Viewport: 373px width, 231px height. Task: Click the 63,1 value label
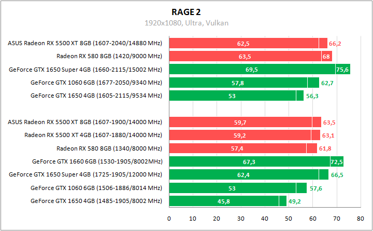tap(328, 135)
